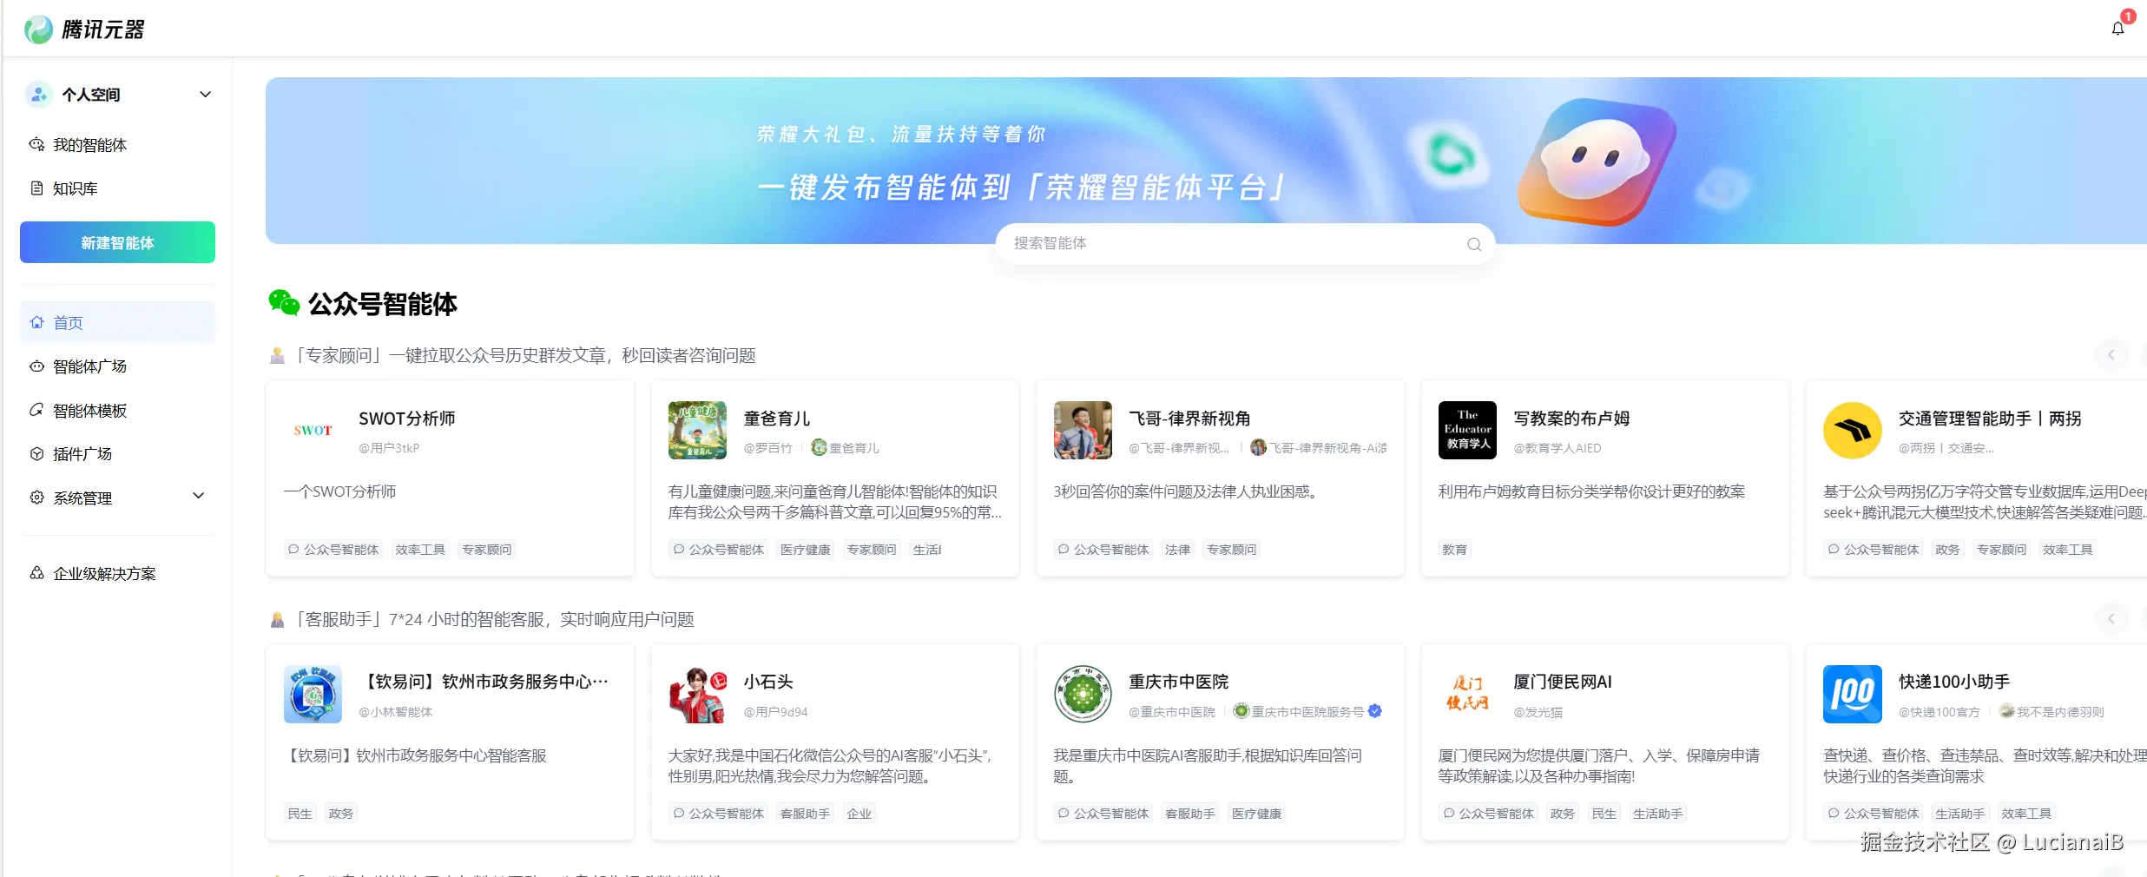Click the 企业级解决方案 sidebar icon
This screenshot has height=877, width=2147.
[36, 573]
